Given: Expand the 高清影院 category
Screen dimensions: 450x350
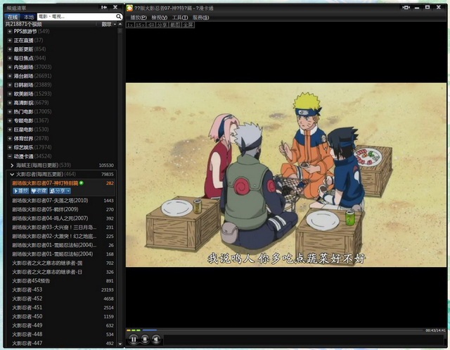Looking at the screenshot, I should pos(10,103).
